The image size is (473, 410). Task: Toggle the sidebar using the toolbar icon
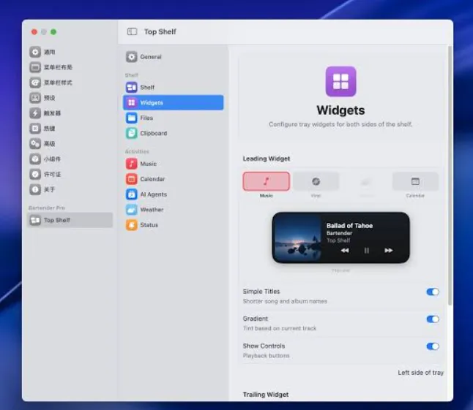click(x=132, y=31)
